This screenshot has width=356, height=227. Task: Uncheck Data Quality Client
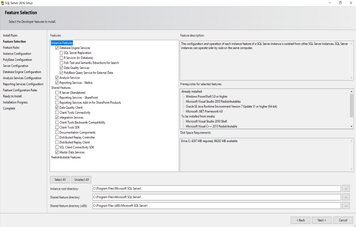click(x=57, y=108)
